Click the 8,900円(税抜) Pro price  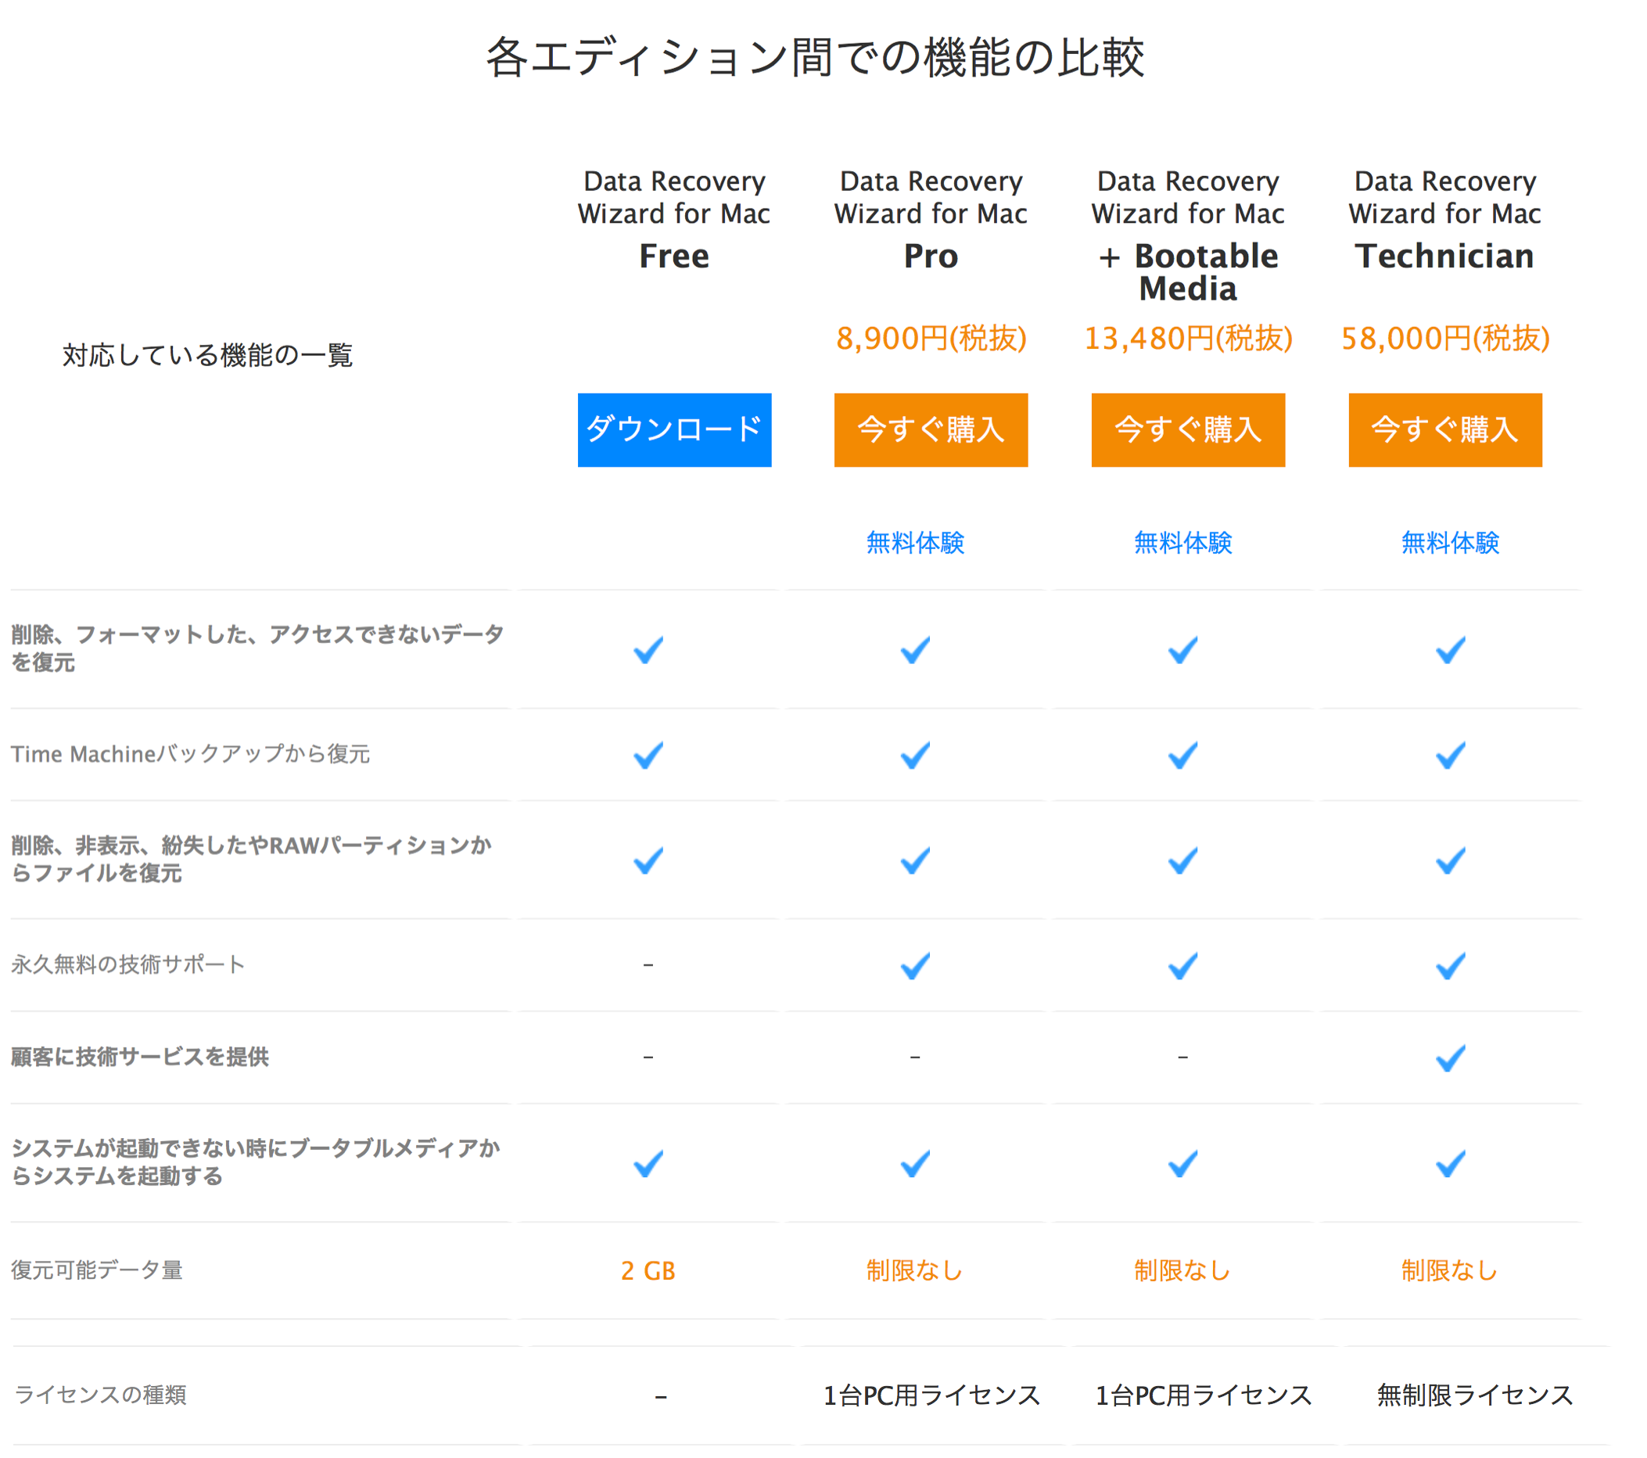[931, 339]
